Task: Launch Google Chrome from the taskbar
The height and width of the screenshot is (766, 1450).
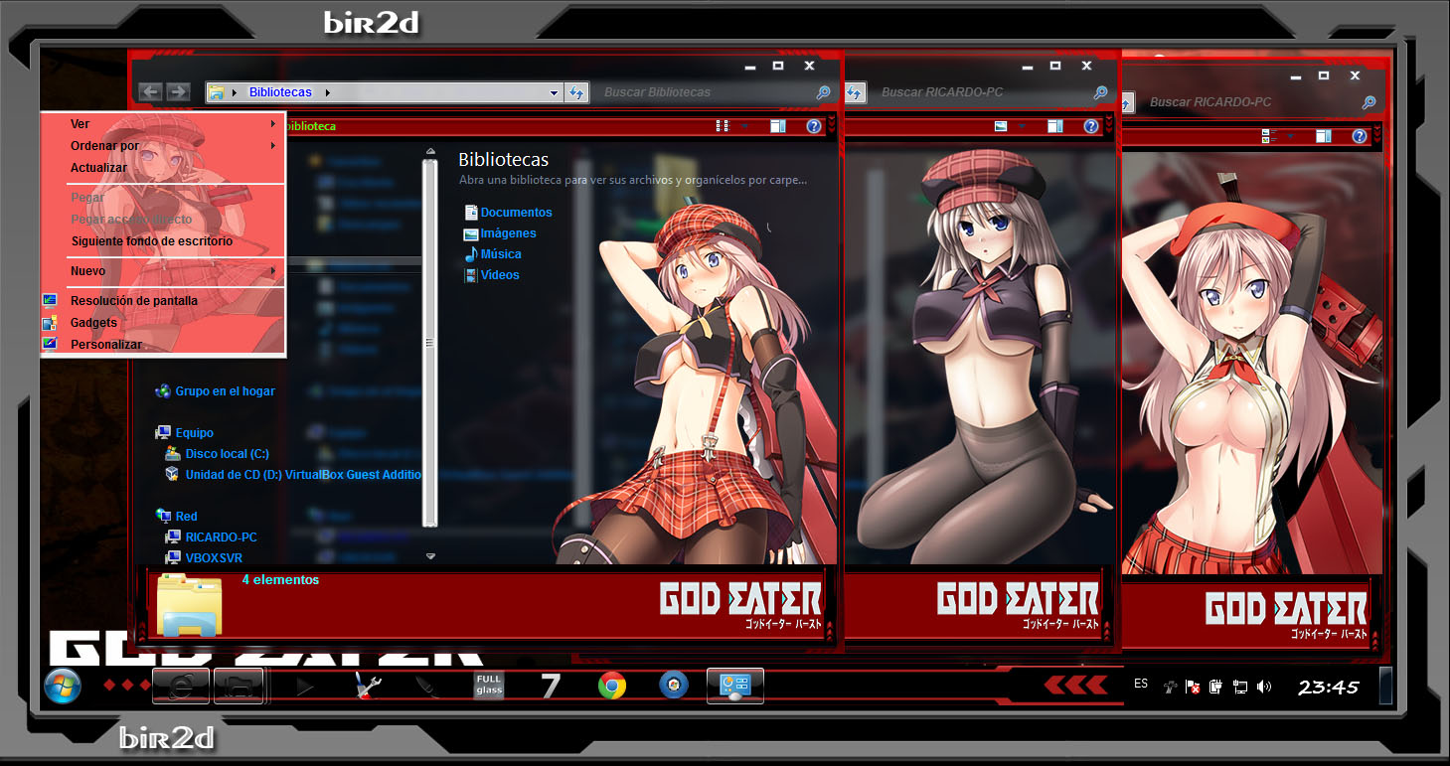Action: (x=611, y=686)
